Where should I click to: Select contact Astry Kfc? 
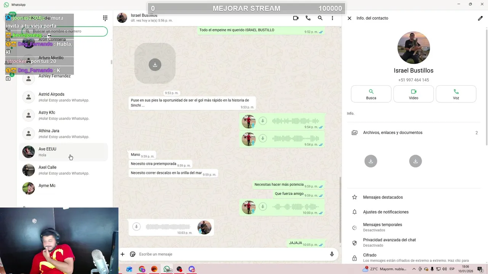tap(64, 115)
